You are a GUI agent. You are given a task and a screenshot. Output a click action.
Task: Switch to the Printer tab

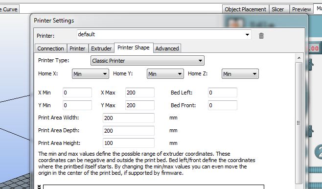click(77, 48)
